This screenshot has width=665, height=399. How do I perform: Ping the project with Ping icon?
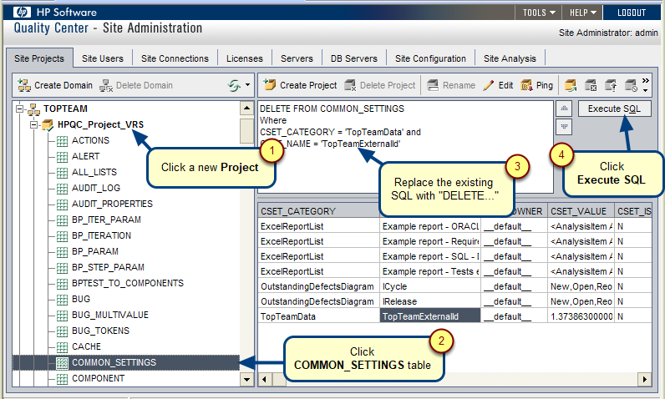[x=526, y=85]
